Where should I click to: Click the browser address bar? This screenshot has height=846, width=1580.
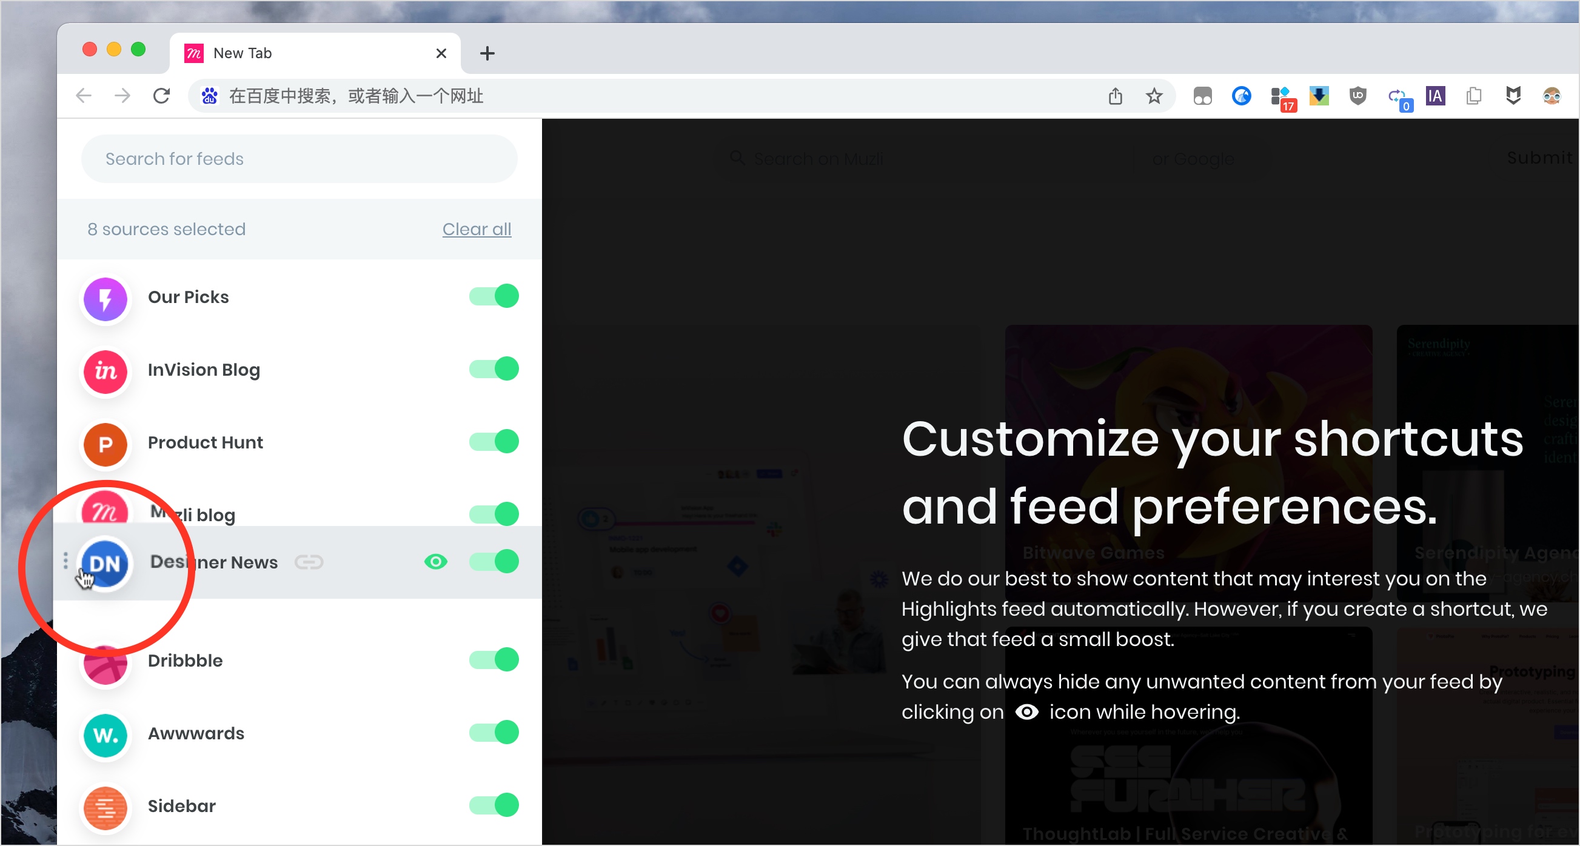614,96
